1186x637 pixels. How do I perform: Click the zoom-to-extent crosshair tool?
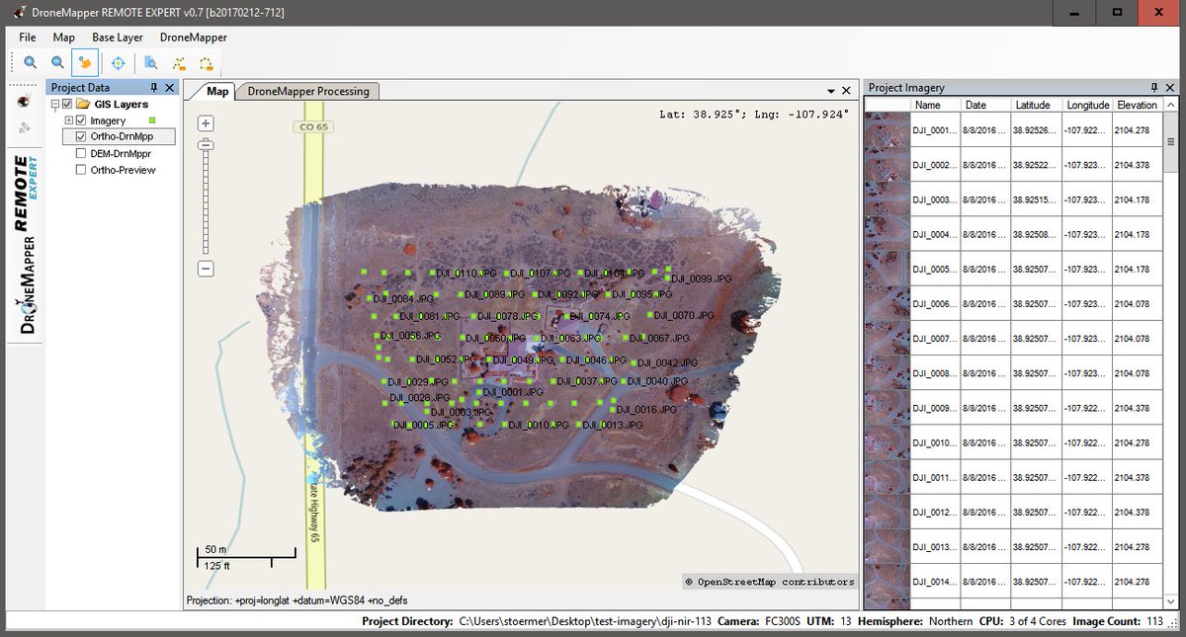tap(118, 62)
